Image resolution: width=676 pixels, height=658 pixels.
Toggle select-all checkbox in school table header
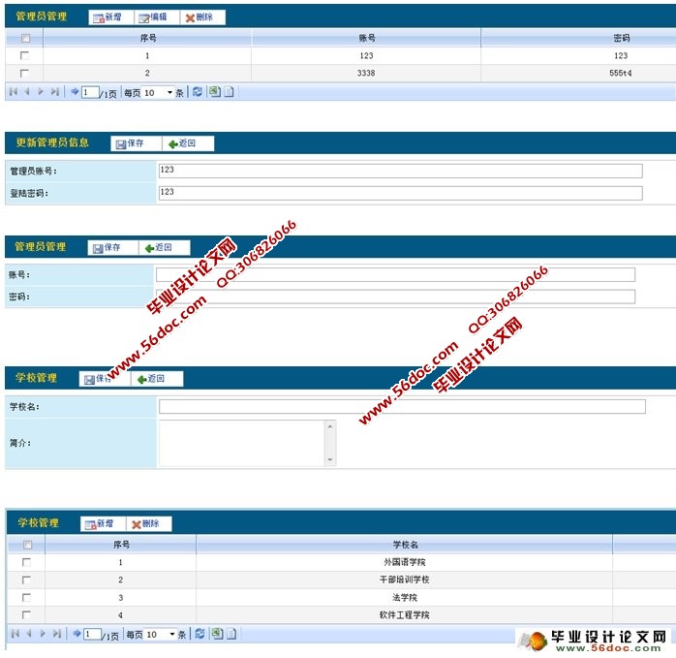[26, 545]
